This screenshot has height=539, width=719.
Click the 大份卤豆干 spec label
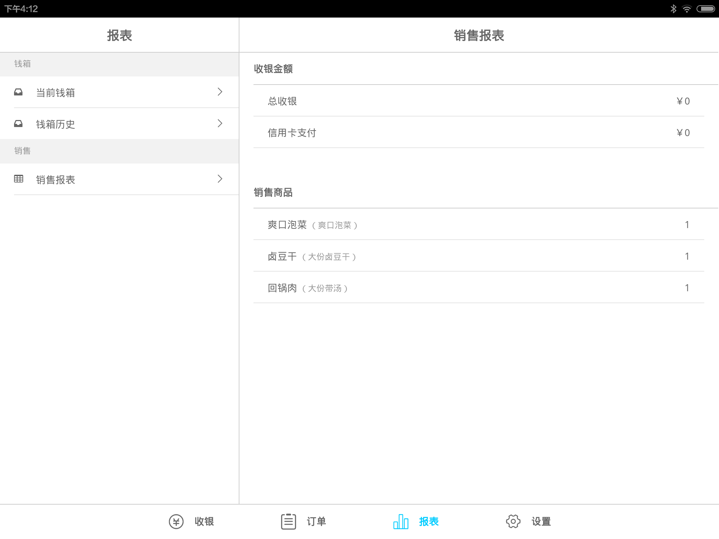(329, 257)
